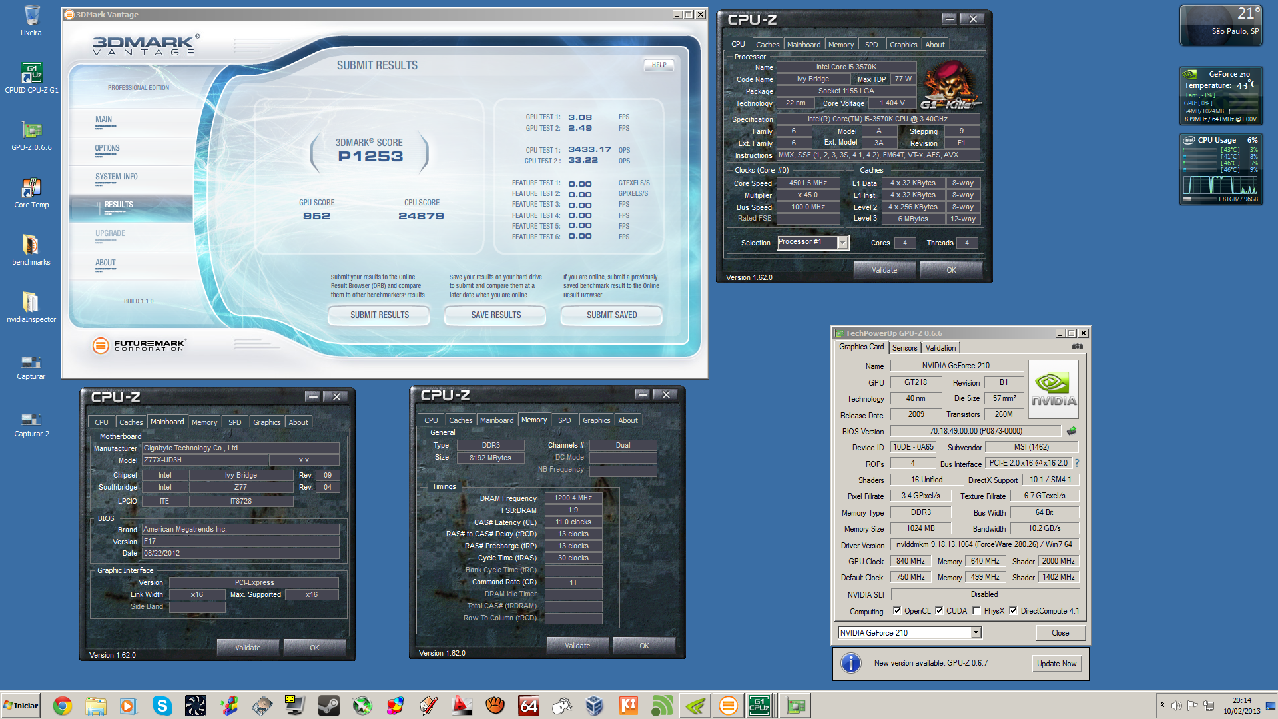Open Graphics tab in the CPU-Z Memory window
1278x719 pixels.
pos(596,420)
